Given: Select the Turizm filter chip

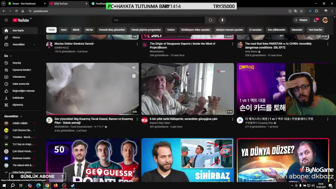Looking at the screenshot, I should tap(171, 30).
